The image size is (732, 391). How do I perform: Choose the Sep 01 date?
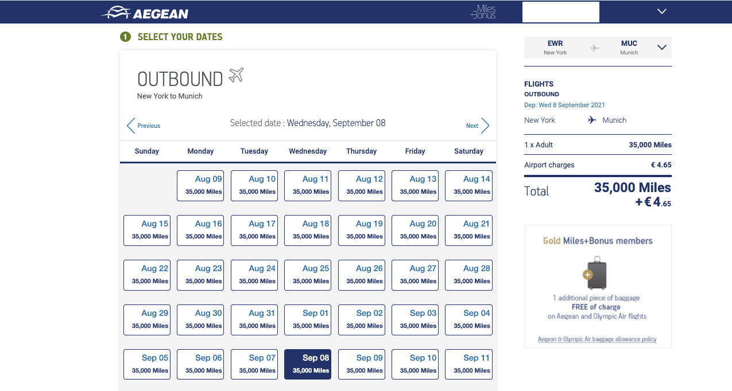[308, 319]
